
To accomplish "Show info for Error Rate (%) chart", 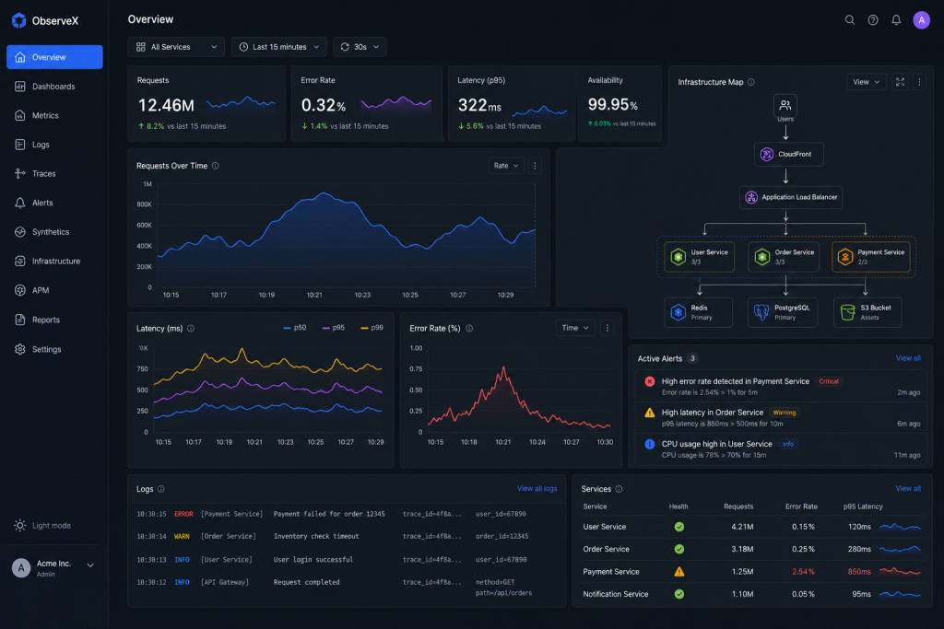I will click(469, 329).
